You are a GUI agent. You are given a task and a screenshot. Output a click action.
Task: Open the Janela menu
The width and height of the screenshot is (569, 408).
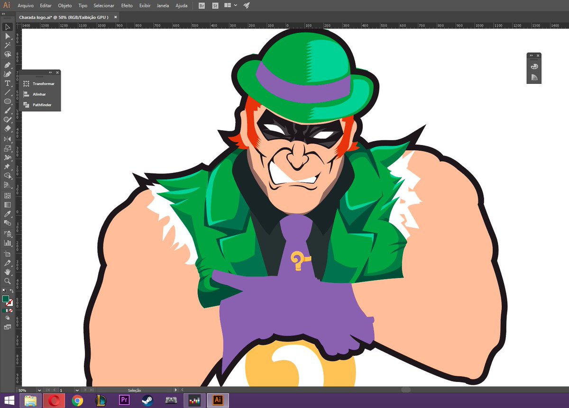point(163,6)
